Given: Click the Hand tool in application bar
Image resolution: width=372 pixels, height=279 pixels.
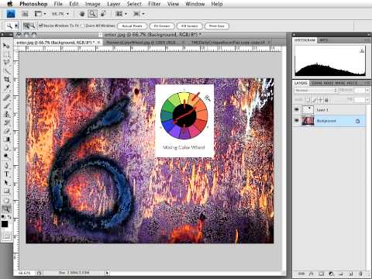Looking at the screenshot, I should [x=82, y=14].
